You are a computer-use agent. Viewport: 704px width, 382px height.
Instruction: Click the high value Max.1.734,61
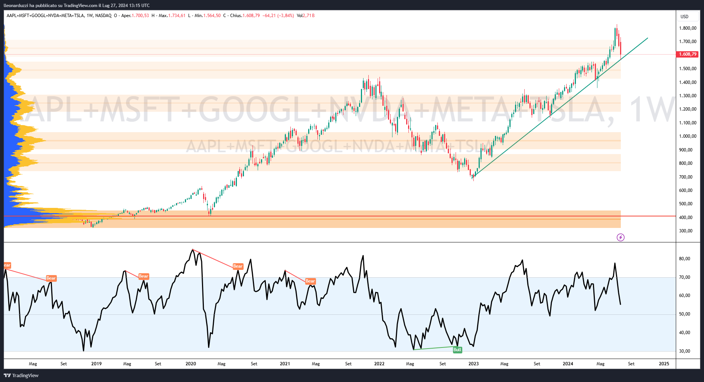tap(172, 16)
